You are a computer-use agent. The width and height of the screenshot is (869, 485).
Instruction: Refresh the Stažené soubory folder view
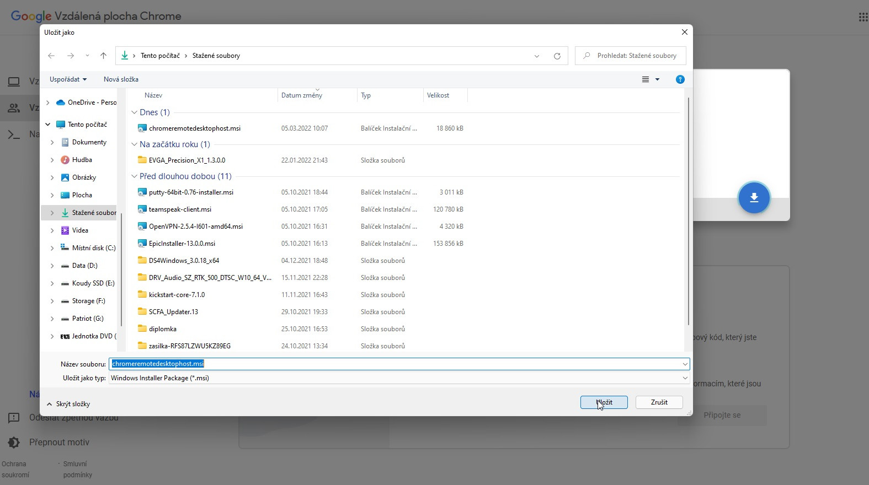click(x=557, y=56)
